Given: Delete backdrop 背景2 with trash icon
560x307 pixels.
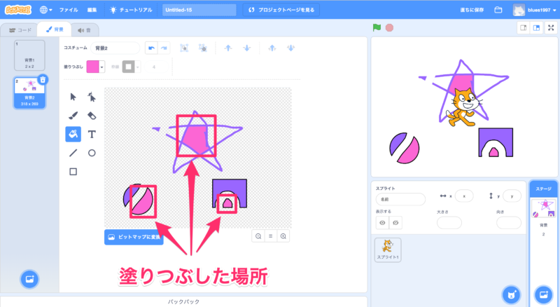Looking at the screenshot, I should point(43,80).
